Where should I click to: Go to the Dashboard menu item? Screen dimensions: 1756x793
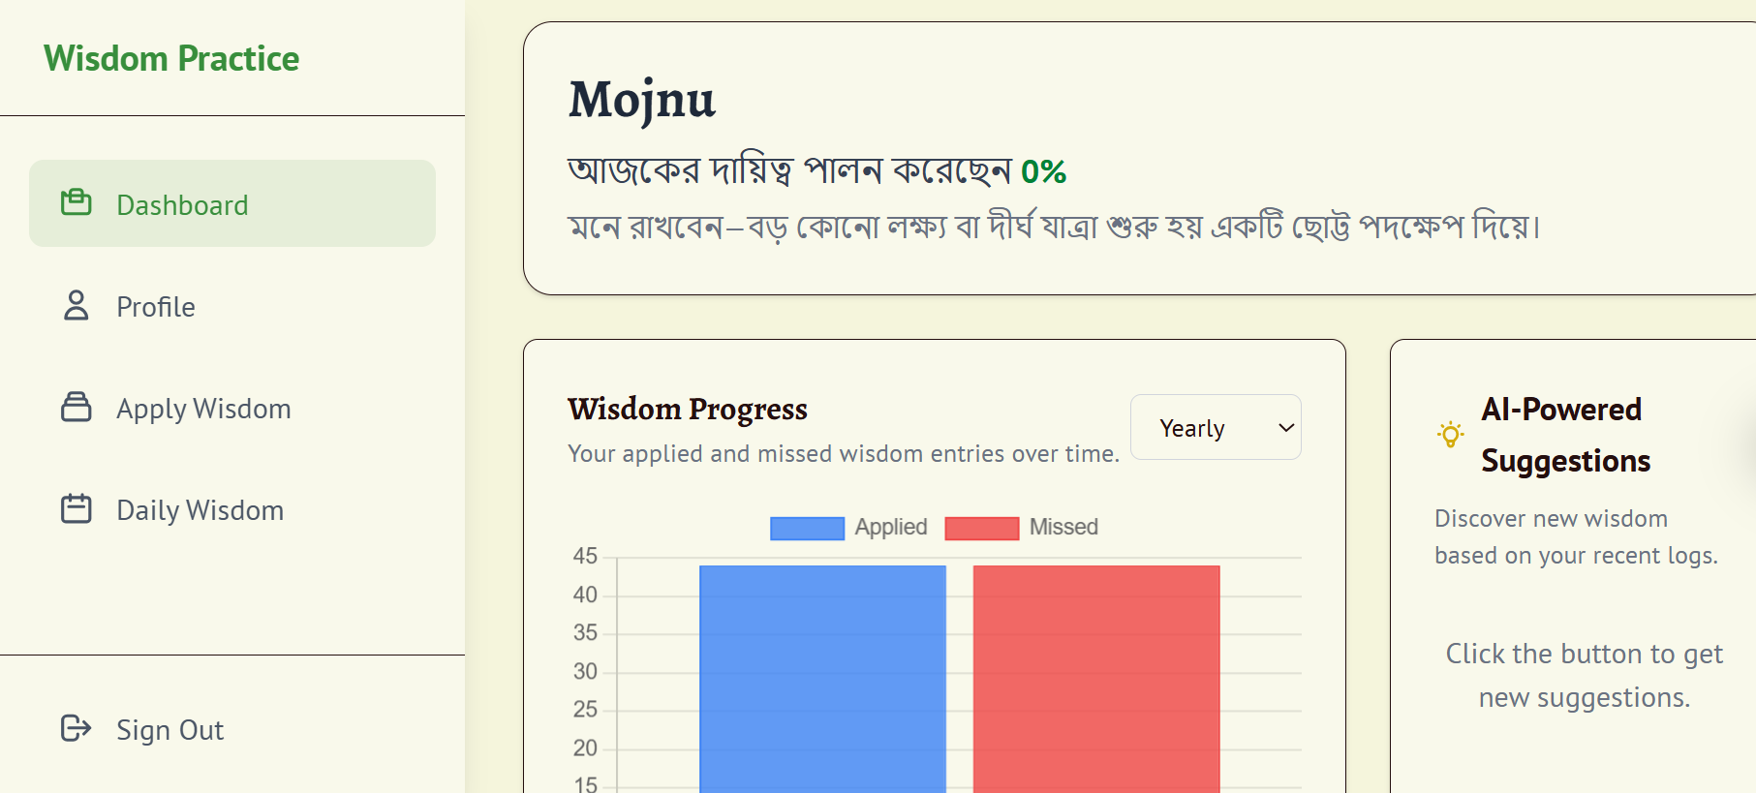coord(182,205)
